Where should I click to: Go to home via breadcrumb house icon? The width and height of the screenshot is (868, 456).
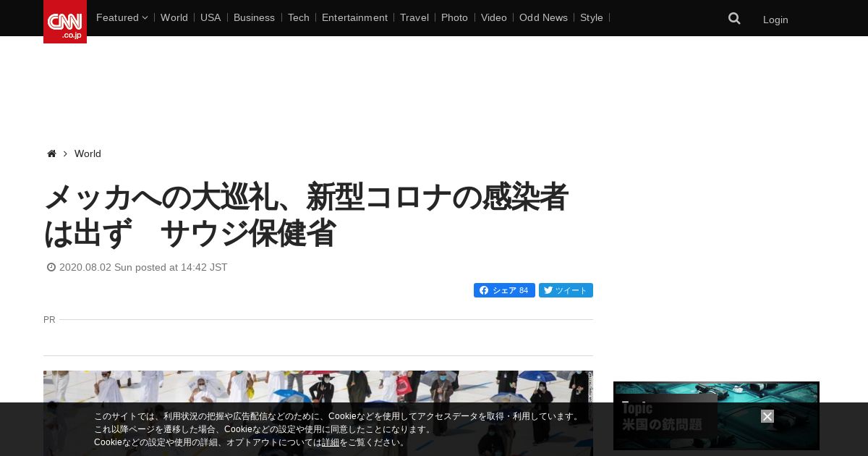51,153
